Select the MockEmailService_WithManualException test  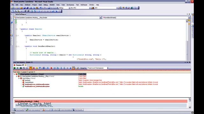(x=37, y=85)
